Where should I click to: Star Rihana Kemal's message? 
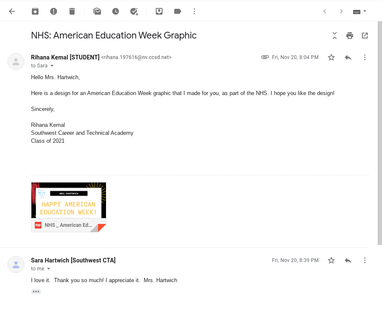[x=331, y=57]
